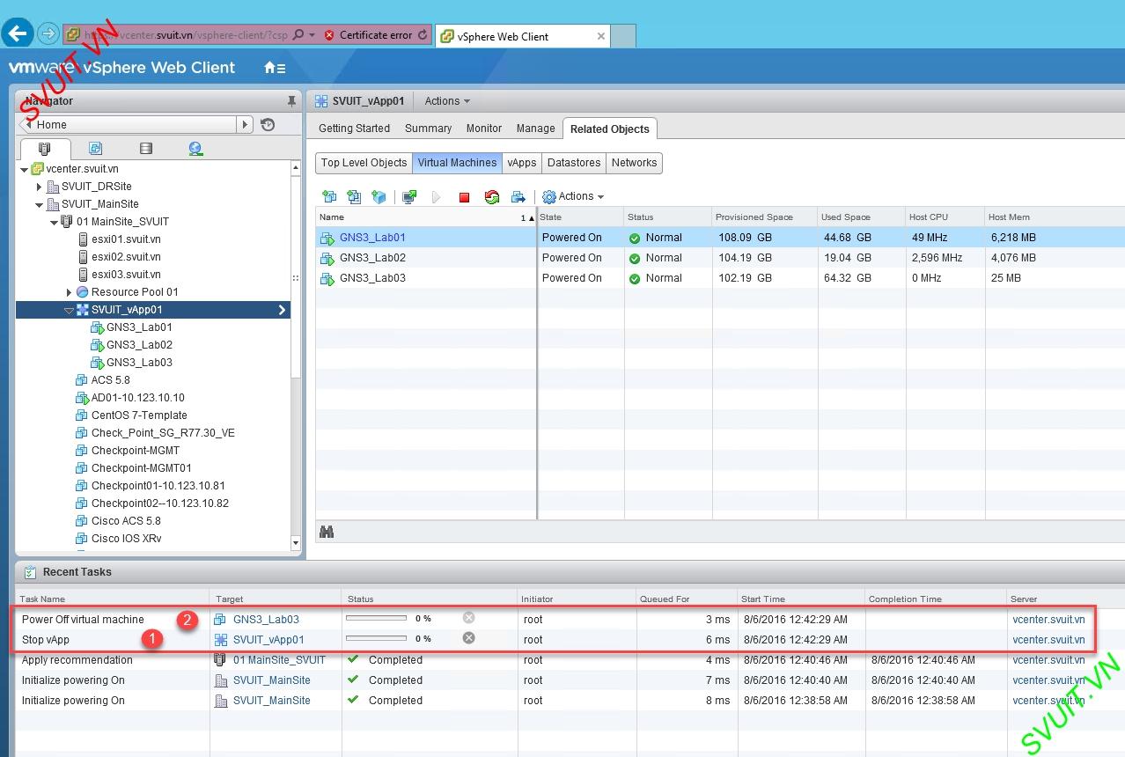Open SVUIT_vApp01 Actions dropdown in the header
1125x757 pixels.
tap(447, 101)
